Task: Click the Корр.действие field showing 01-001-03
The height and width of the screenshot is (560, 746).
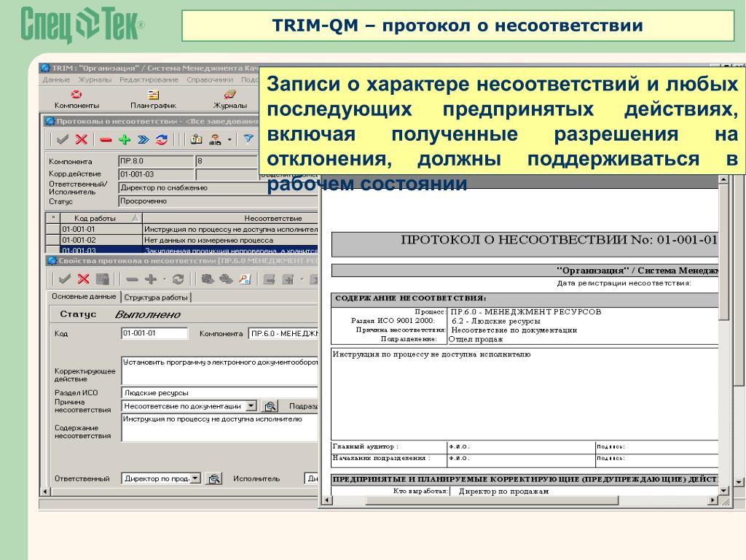Action: 156,174
